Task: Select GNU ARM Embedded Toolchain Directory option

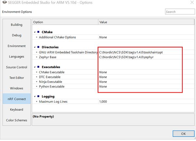Action: click(113, 52)
